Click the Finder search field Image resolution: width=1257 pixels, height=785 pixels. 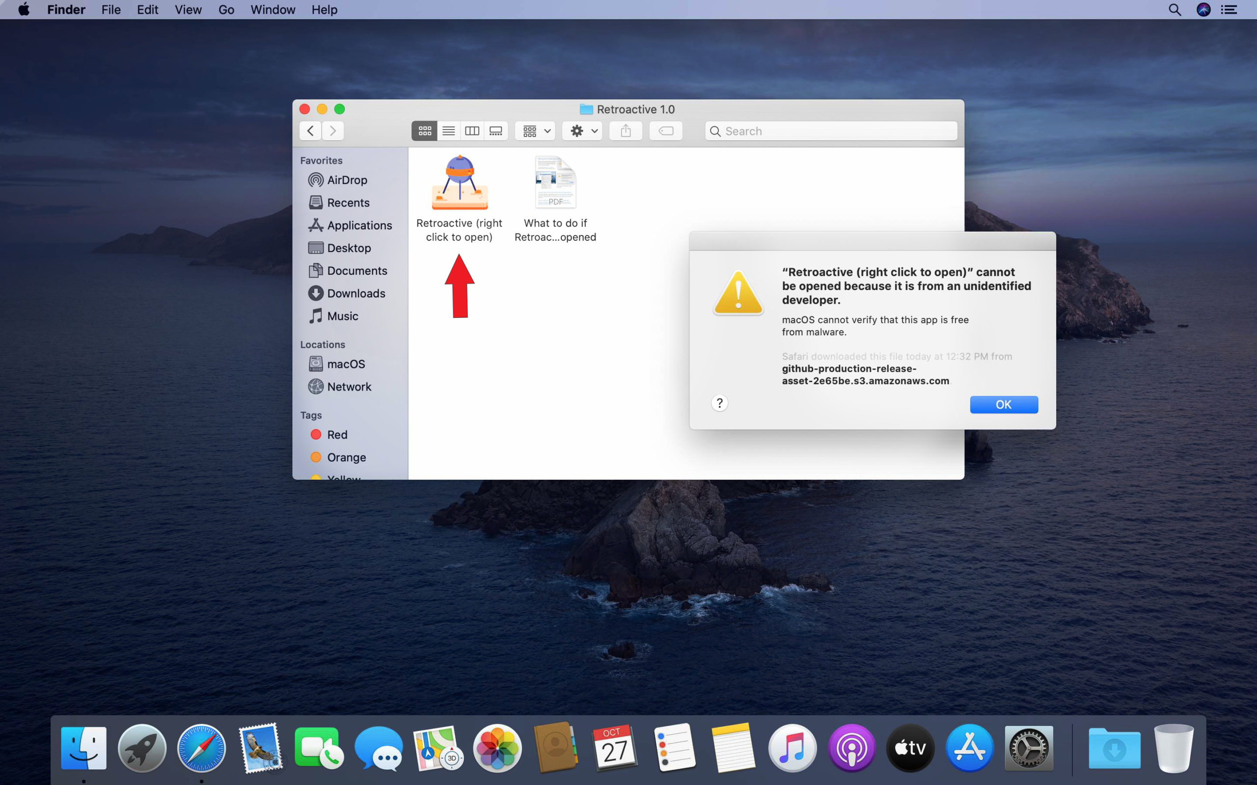point(831,131)
